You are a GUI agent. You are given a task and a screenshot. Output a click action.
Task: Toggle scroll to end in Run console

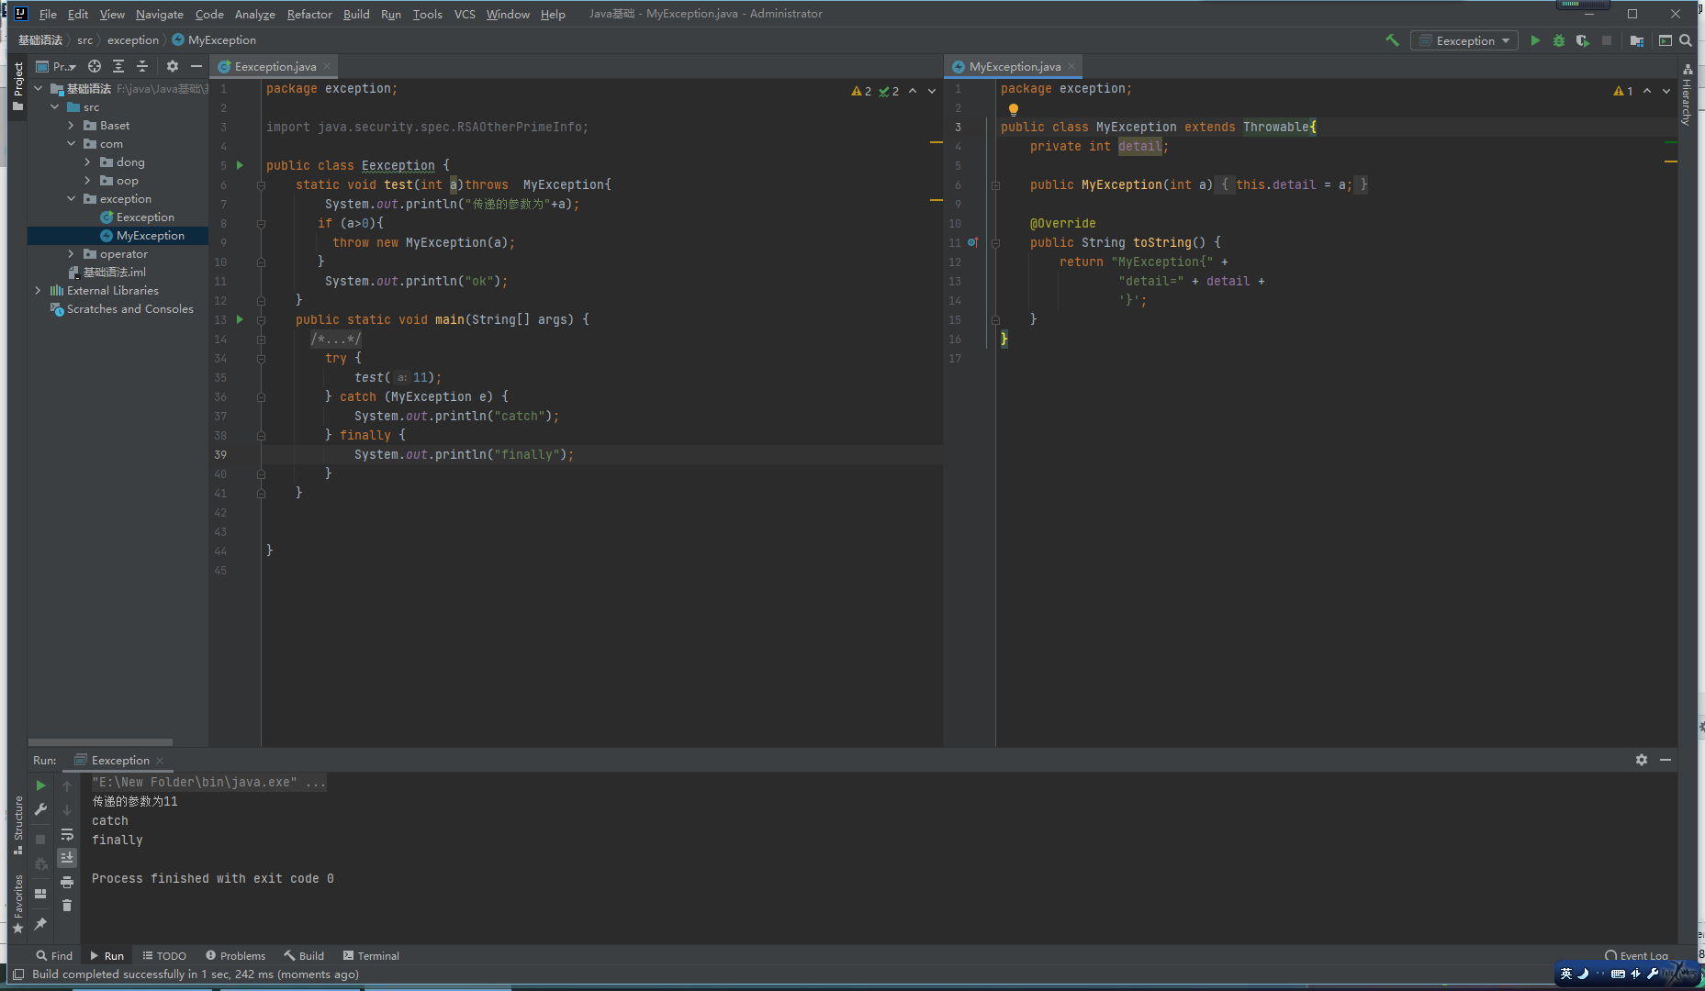point(67,858)
